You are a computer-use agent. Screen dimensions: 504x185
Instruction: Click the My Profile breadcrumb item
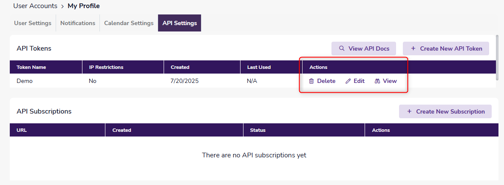coord(84,6)
